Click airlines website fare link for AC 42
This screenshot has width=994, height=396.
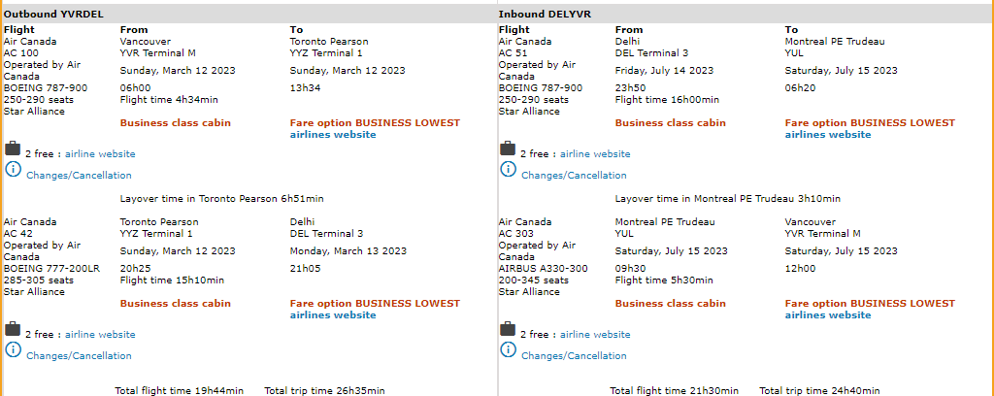point(333,315)
